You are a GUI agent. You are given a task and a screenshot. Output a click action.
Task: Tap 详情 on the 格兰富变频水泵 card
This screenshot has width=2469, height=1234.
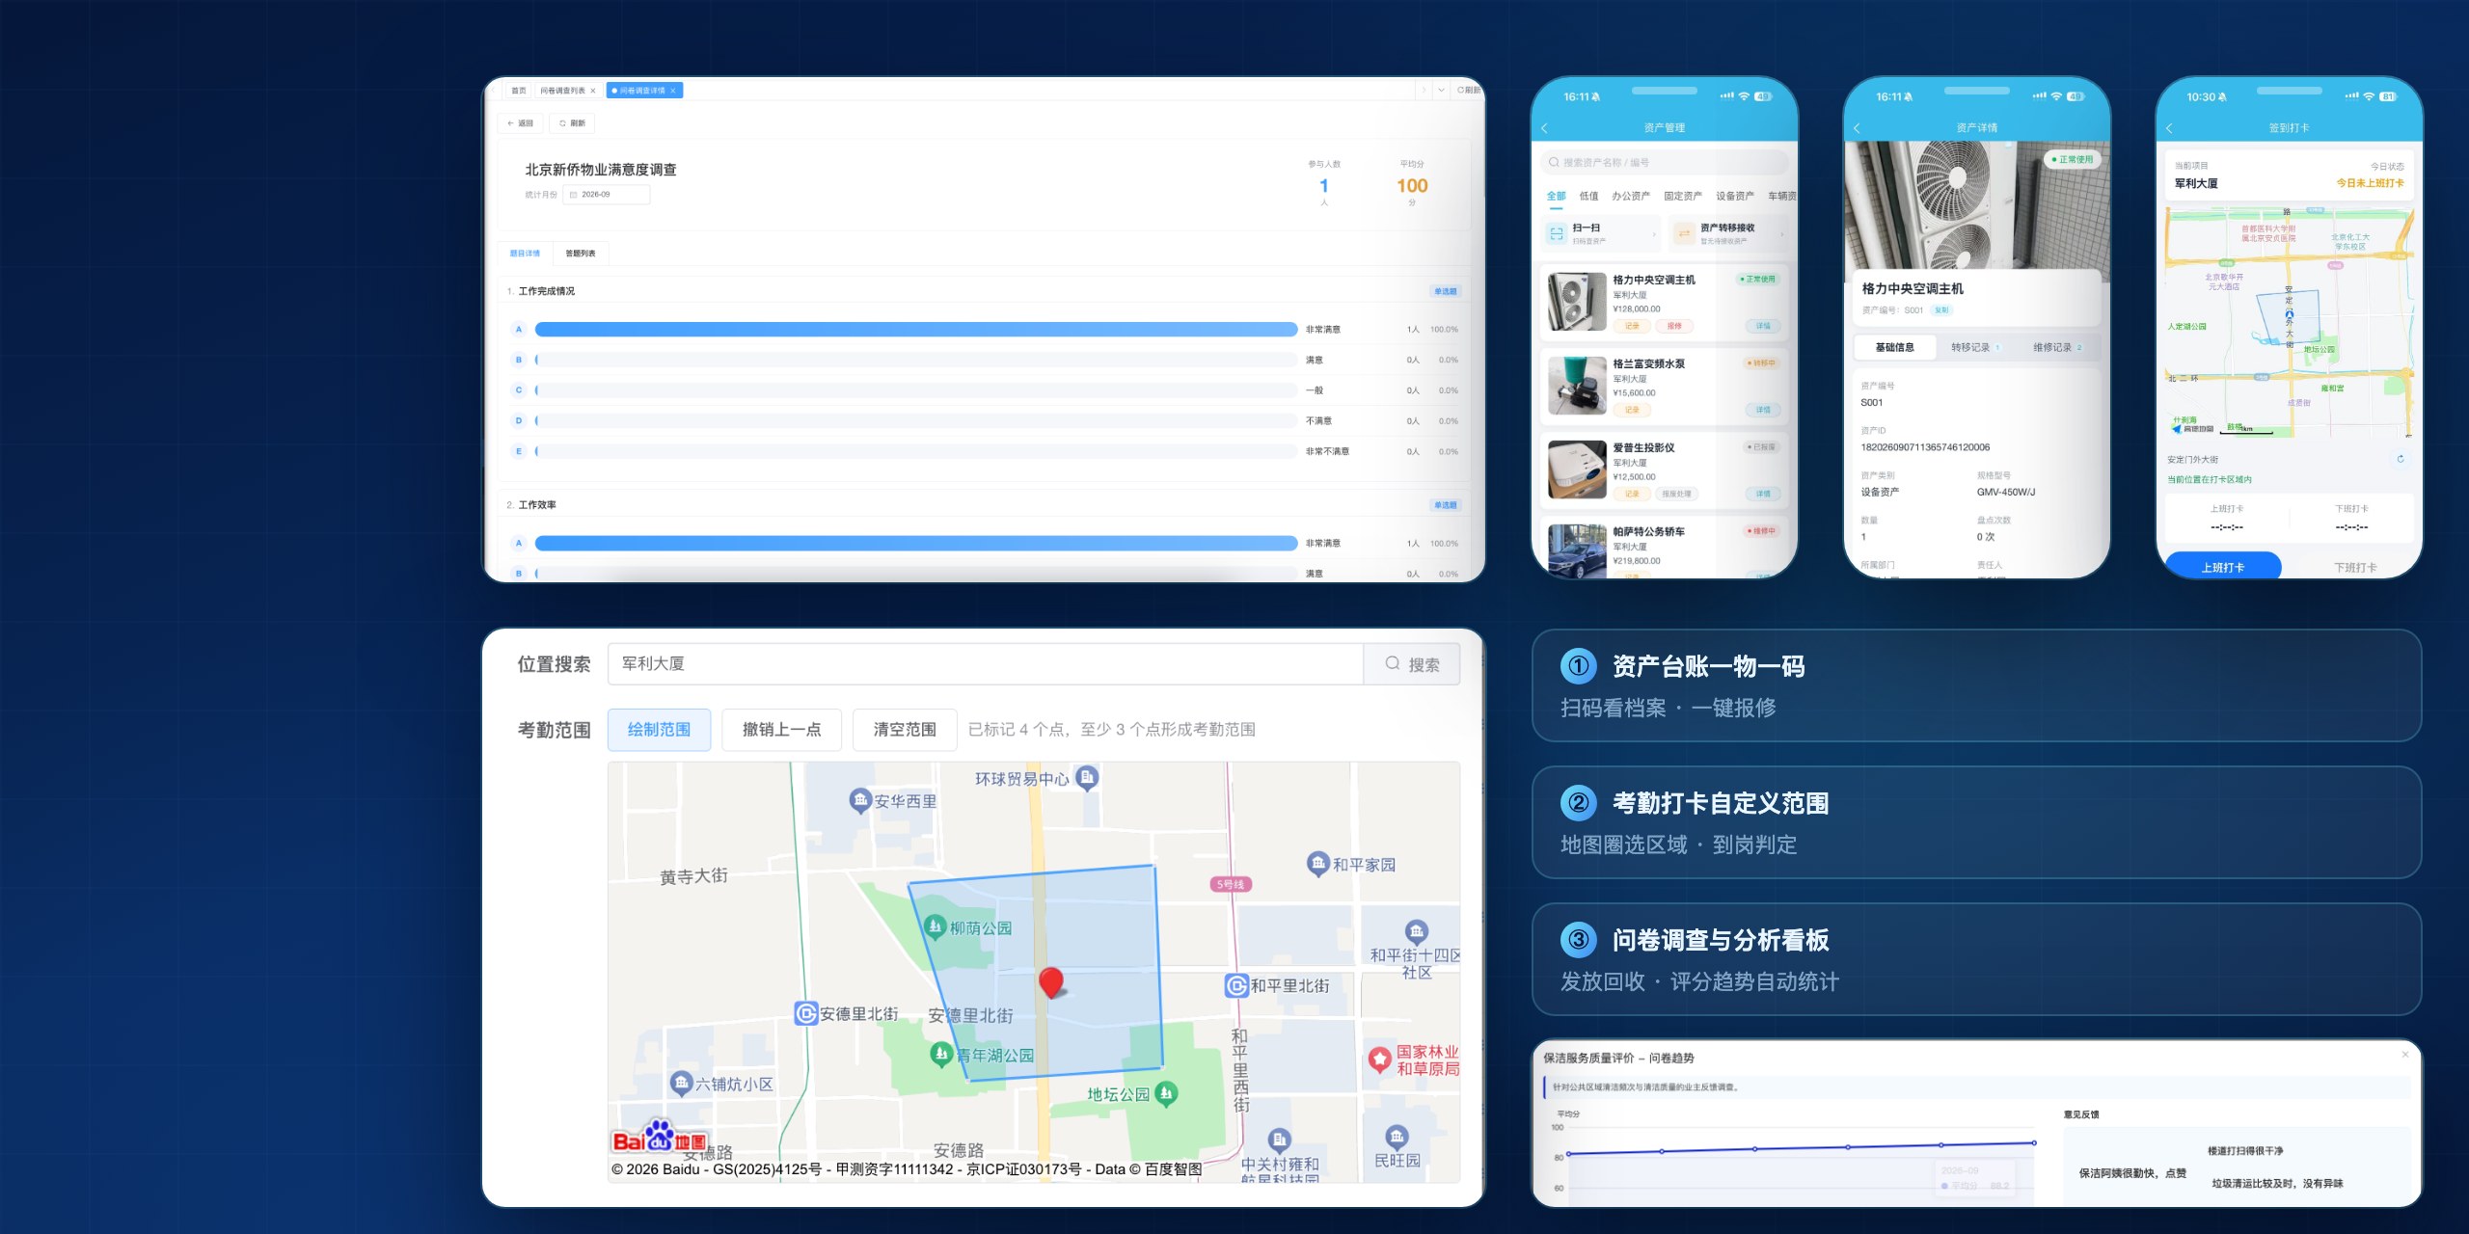point(1763,411)
